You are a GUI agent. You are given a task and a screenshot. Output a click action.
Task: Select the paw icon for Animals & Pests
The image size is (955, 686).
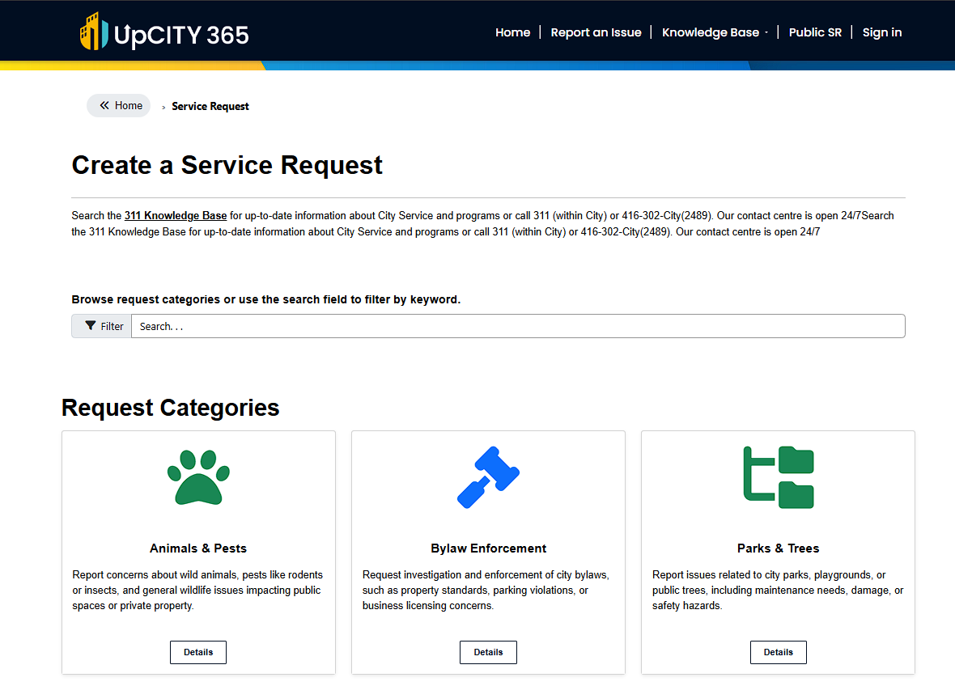(x=197, y=477)
